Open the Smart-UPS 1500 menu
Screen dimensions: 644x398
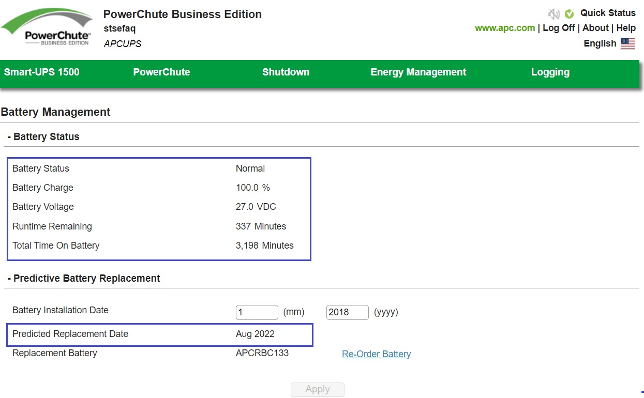pos(42,72)
